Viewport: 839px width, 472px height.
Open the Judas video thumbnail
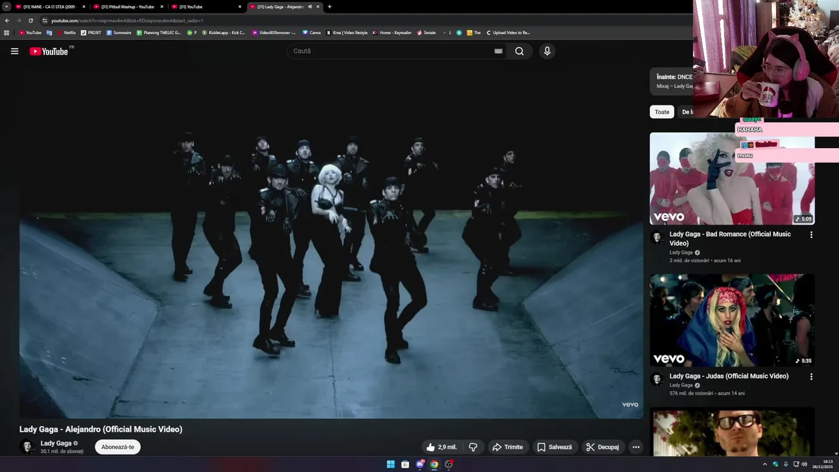point(732,321)
